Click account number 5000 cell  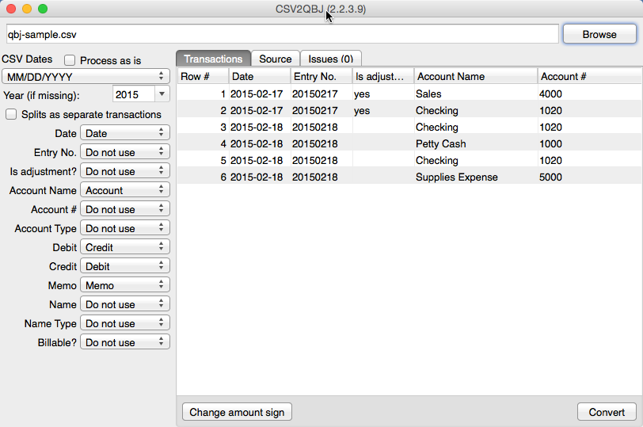590,177
